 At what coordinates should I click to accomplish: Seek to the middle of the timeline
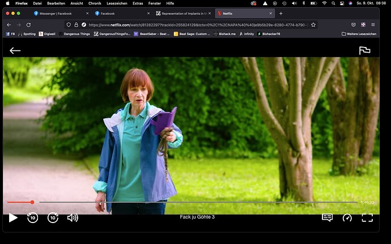pos(182,202)
